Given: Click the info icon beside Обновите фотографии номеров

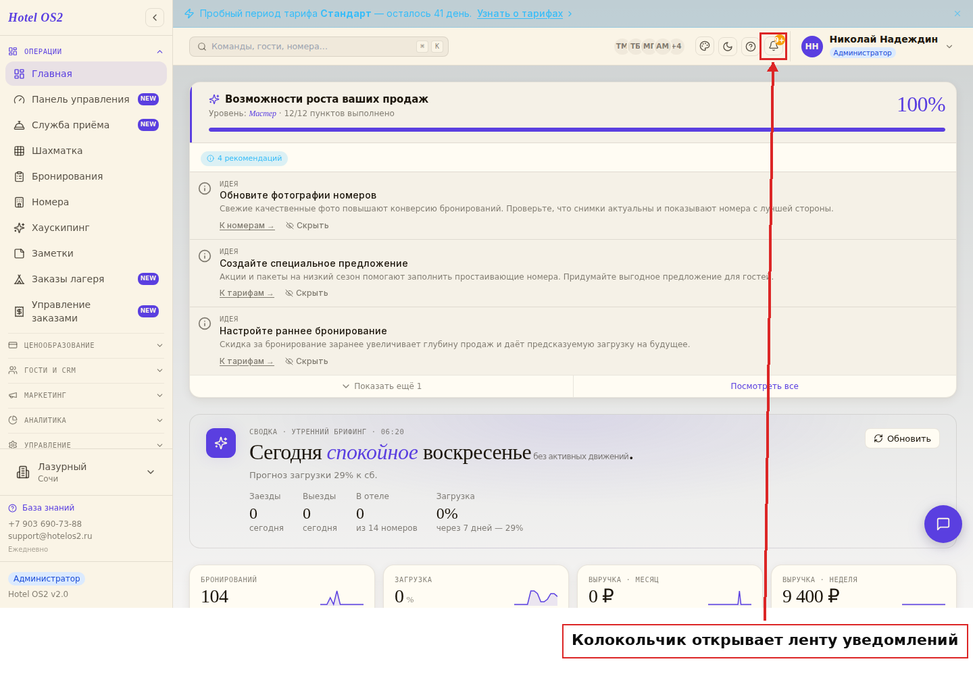Looking at the screenshot, I should click(205, 188).
